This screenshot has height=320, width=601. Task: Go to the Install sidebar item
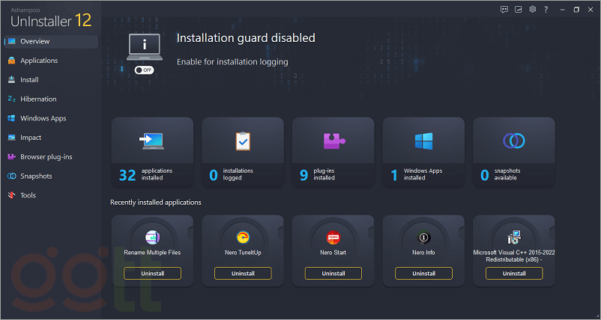[29, 80]
